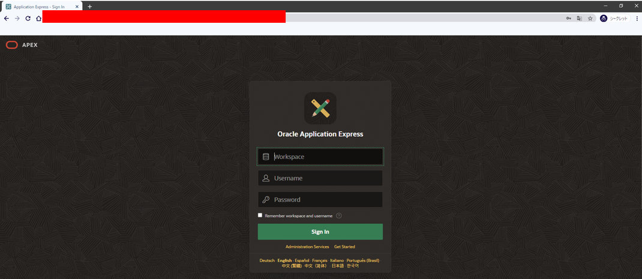The height and width of the screenshot is (279, 642).
Task: Reload the current page
Action: pyautogui.click(x=28, y=19)
